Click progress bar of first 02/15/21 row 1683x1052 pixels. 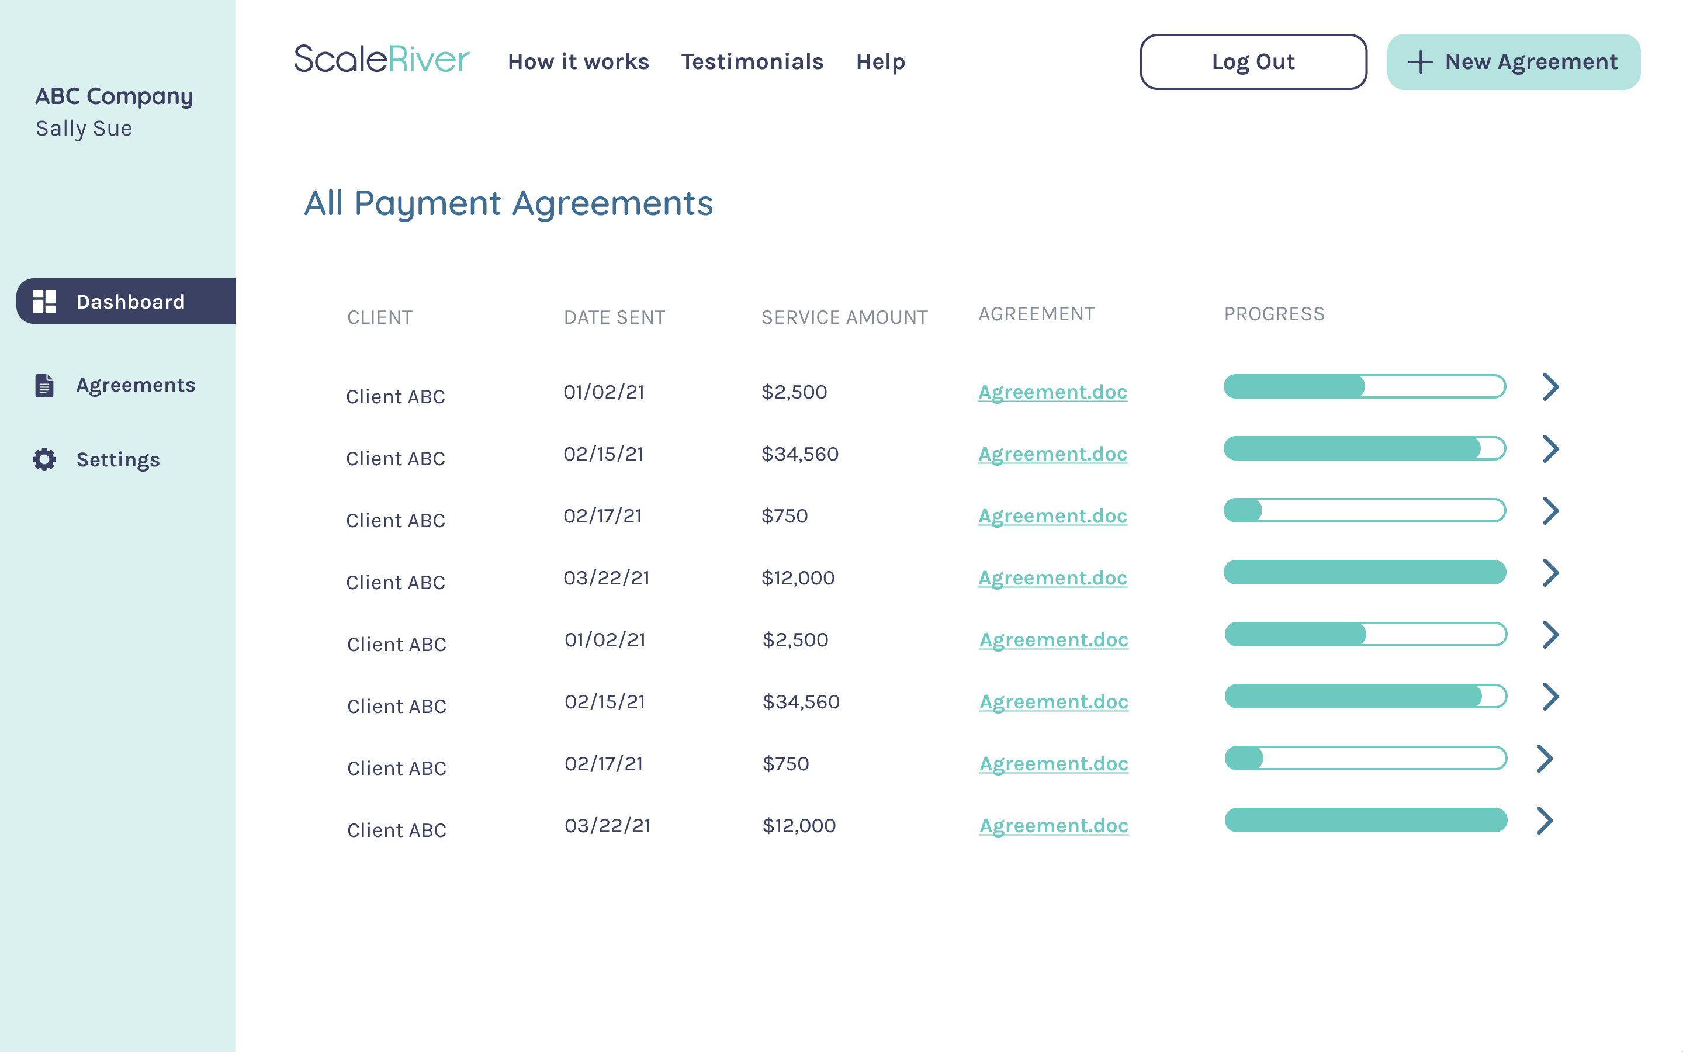pos(1365,449)
